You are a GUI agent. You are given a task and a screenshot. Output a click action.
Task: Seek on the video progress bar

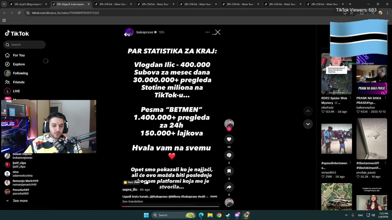[171, 206]
